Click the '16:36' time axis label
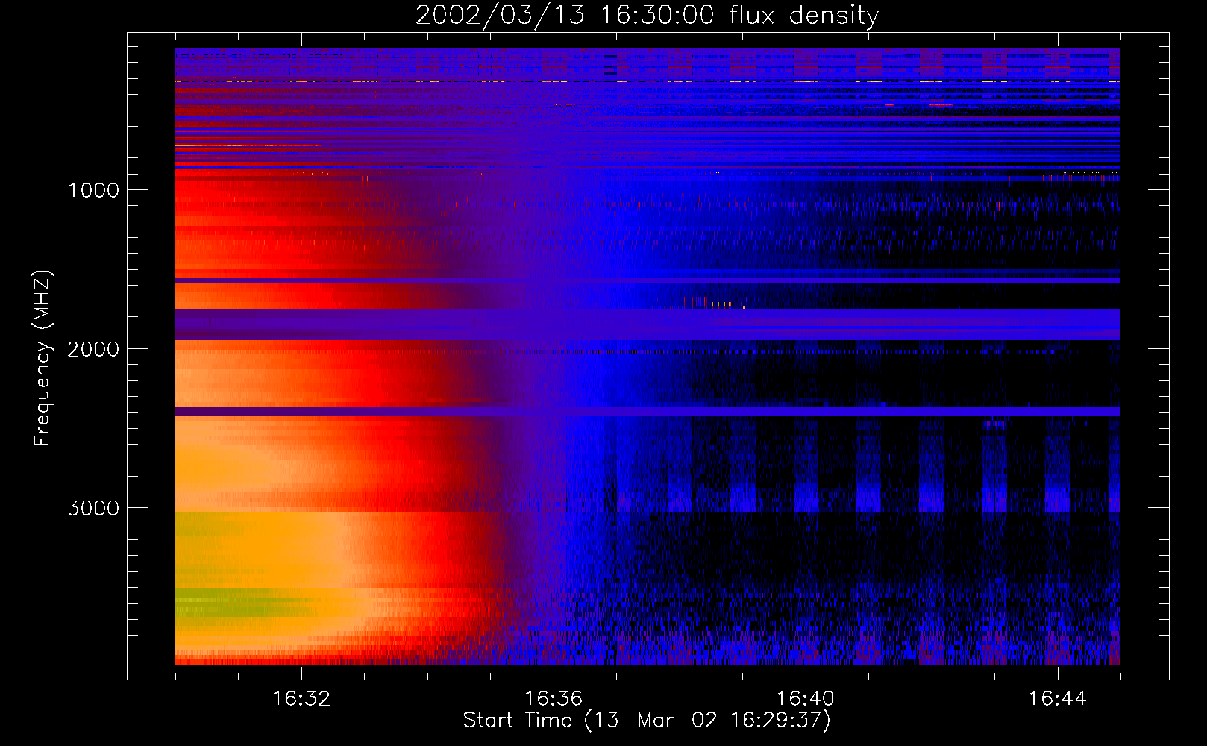This screenshot has width=1207, height=746. coord(554,699)
